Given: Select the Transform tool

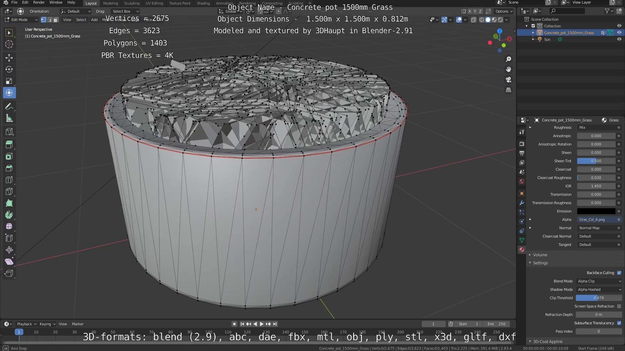Looking at the screenshot, I should (x=9, y=93).
